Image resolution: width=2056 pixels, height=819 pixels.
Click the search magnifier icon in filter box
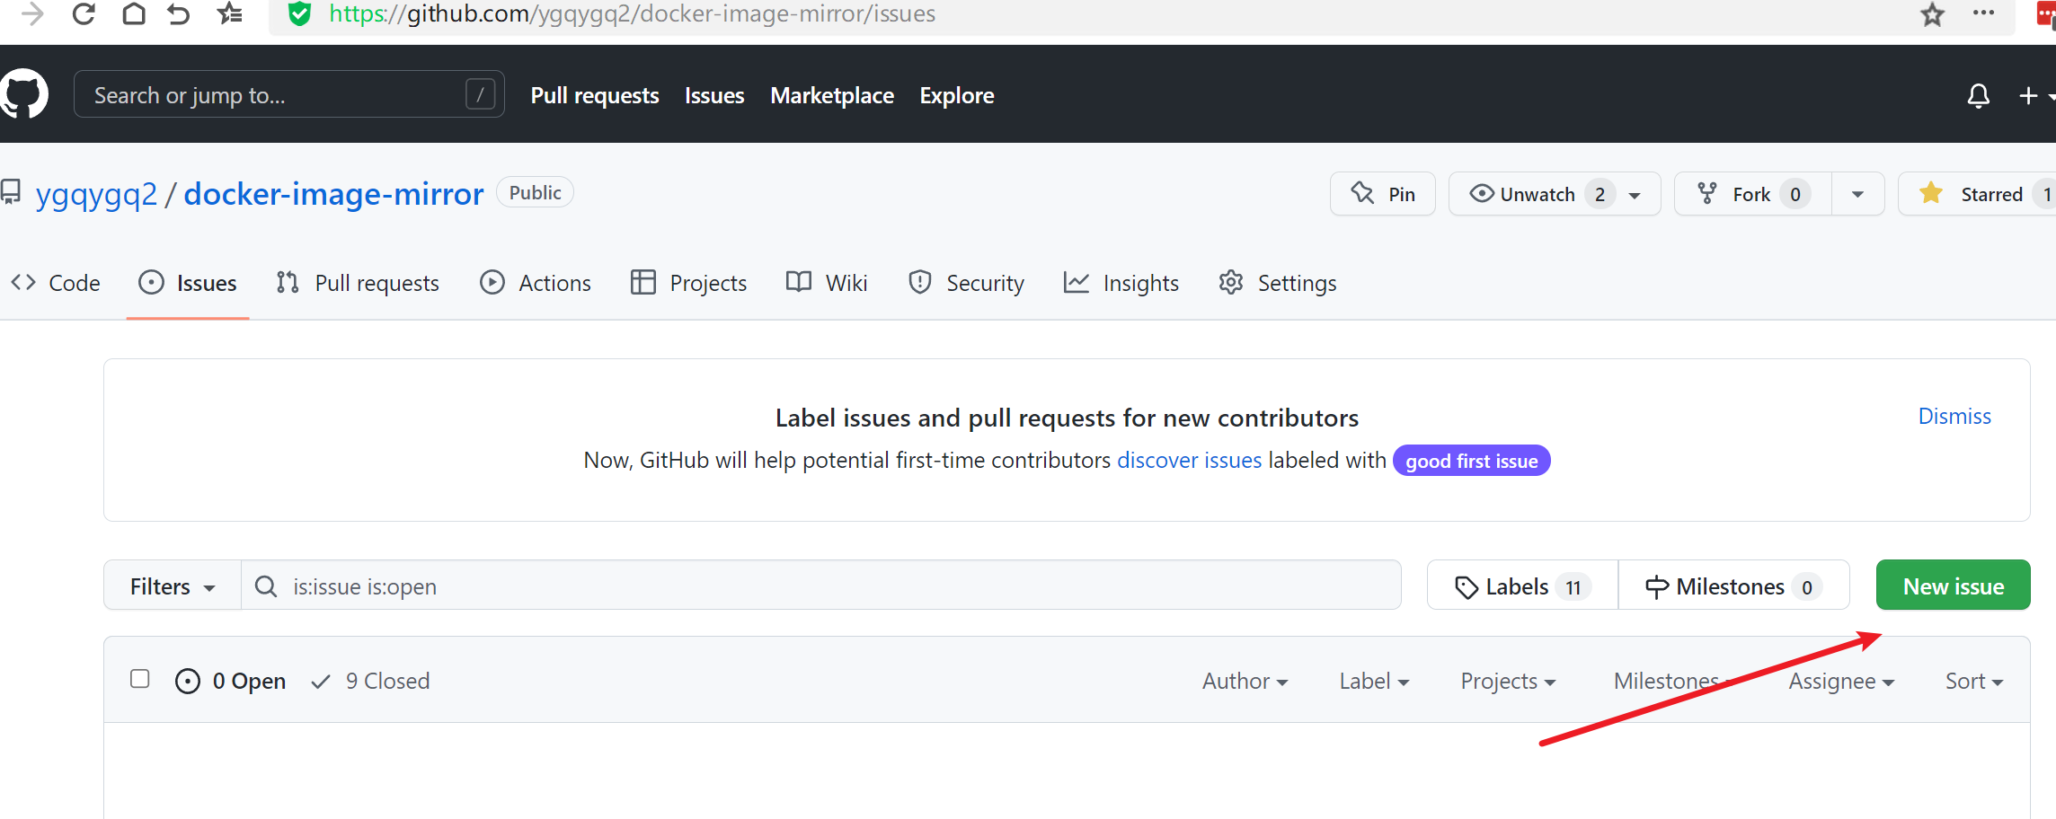tap(266, 586)
